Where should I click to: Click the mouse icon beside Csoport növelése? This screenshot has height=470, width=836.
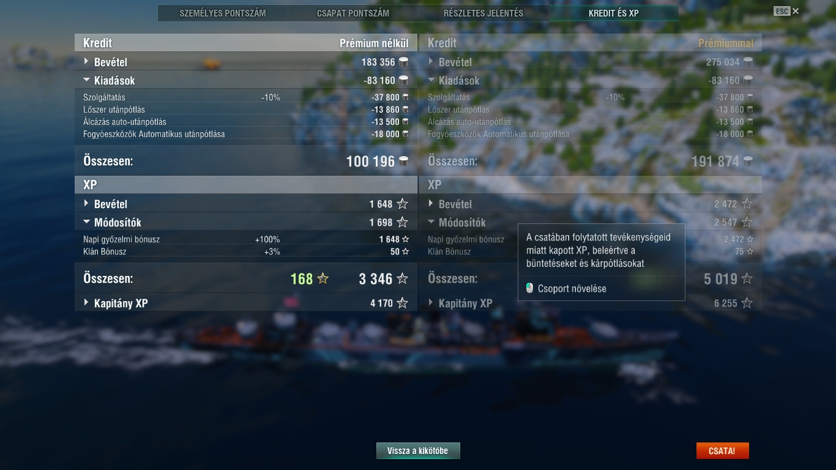click(530, 288)
